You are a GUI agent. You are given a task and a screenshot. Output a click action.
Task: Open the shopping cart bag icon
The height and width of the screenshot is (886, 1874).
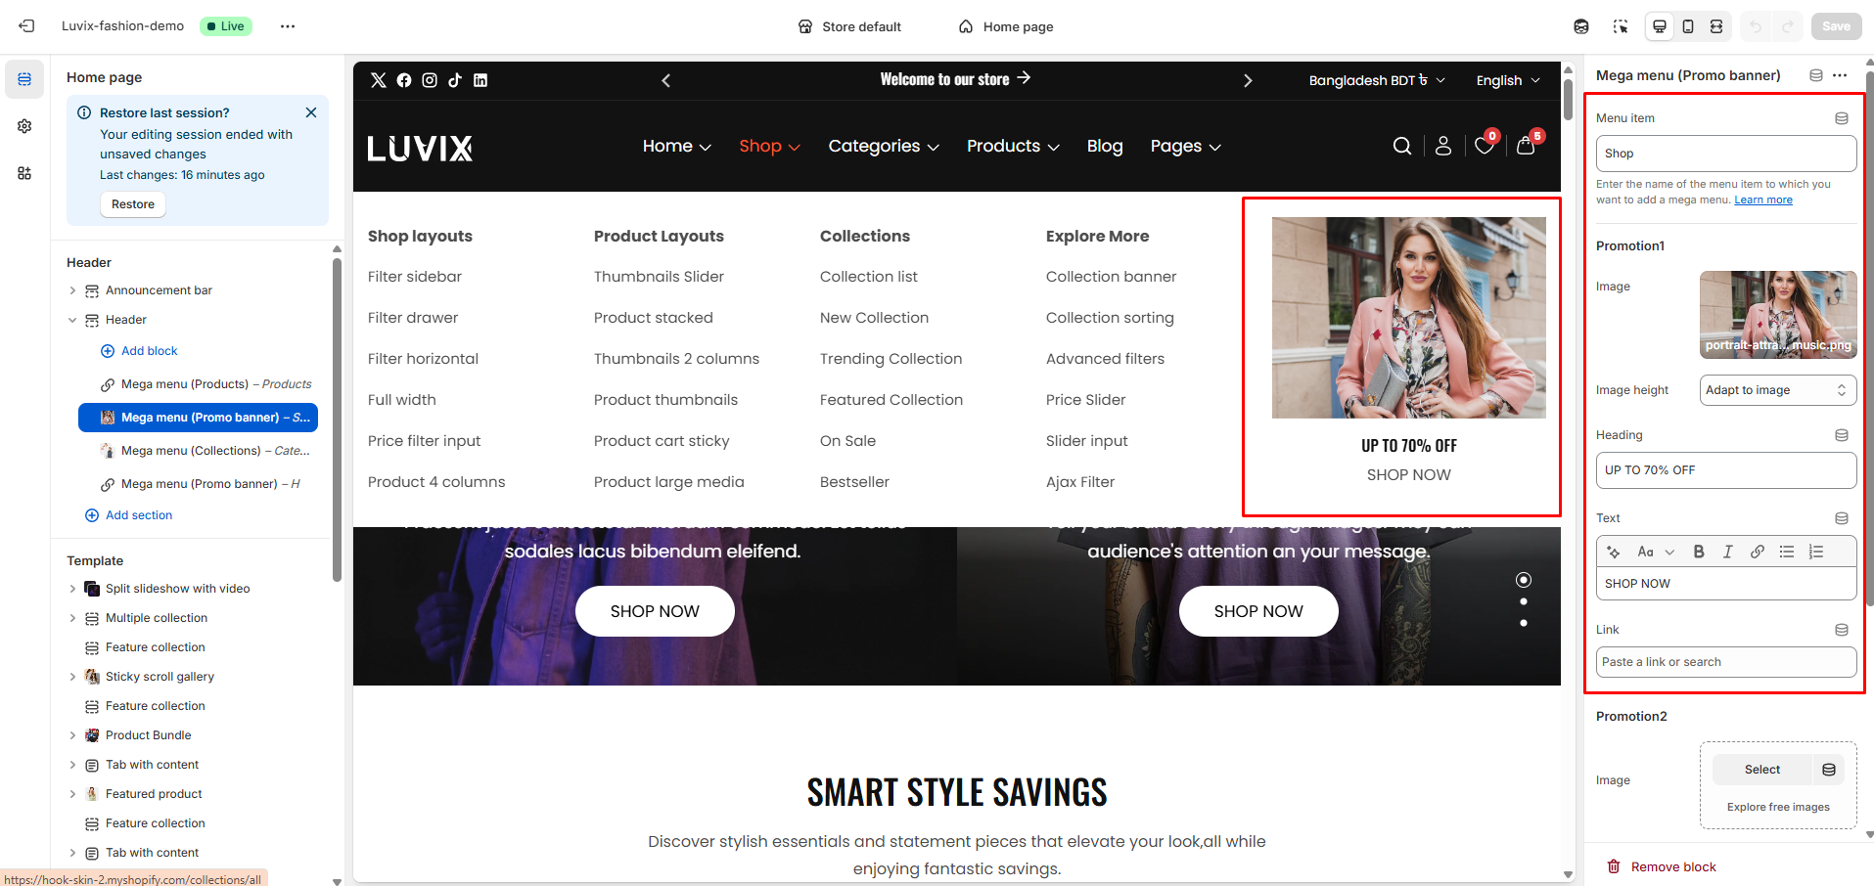click(1525, 147)
